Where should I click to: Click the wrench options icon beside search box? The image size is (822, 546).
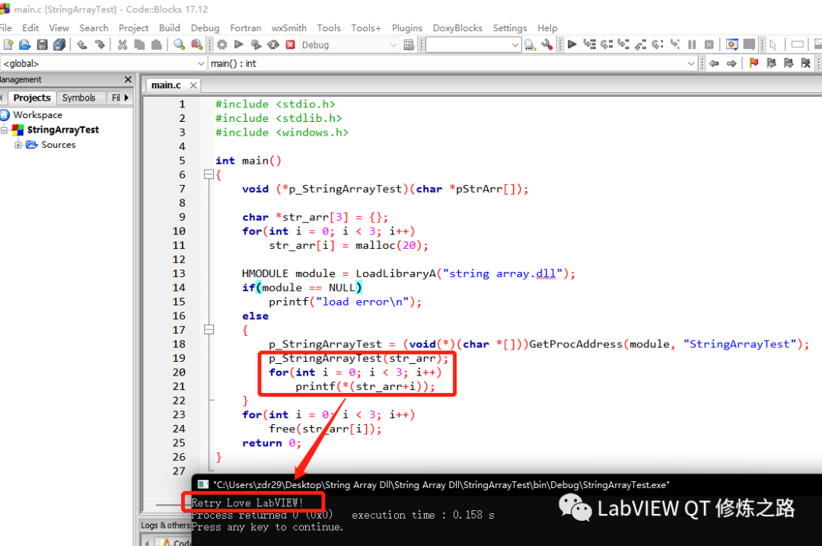pyautogui.click(x=546, y=45)
